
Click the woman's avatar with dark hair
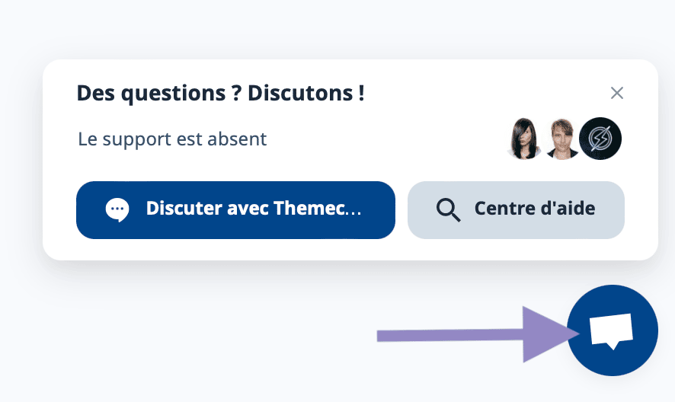pyautogui.click(x=524, y=139)
